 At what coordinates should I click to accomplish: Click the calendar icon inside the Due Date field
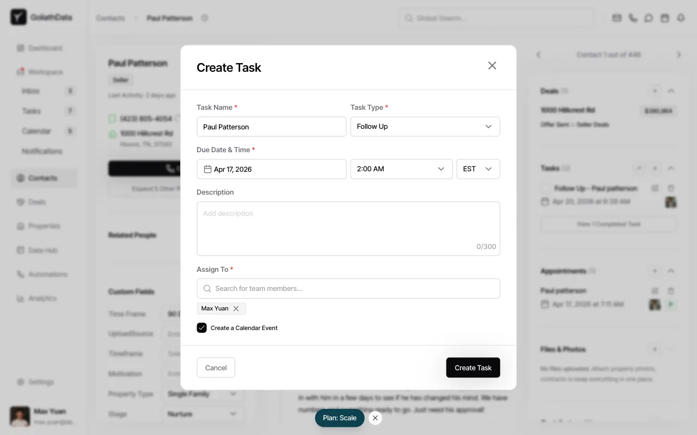pyautogui.click(x=207, y=169)
